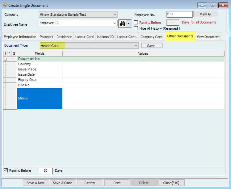The image size is (231, 189).
Task: Uncheck the bottom Remind Before checkbox
Action: (6, 170)
